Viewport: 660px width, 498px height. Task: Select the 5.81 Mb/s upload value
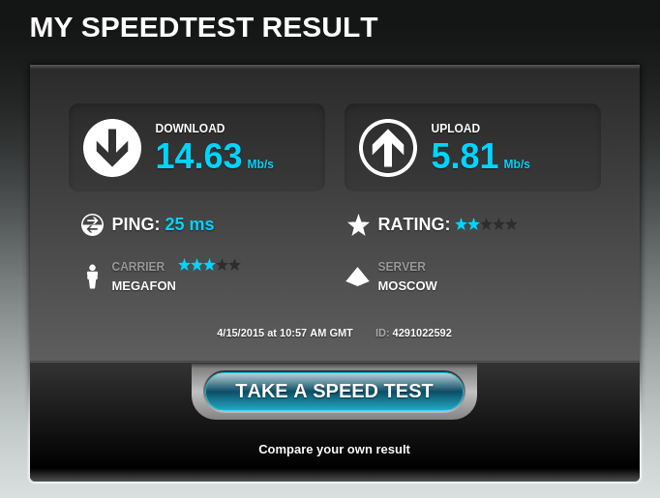click(x=480, y=156)
